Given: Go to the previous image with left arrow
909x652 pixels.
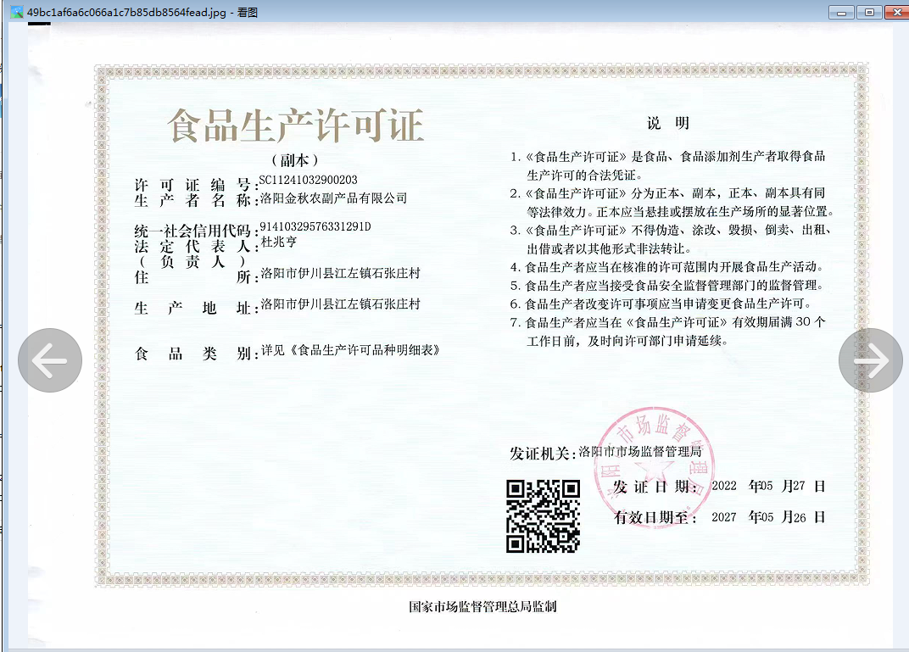Looking at the screenshot, I should pyautogui.click(x=50, y=360).
